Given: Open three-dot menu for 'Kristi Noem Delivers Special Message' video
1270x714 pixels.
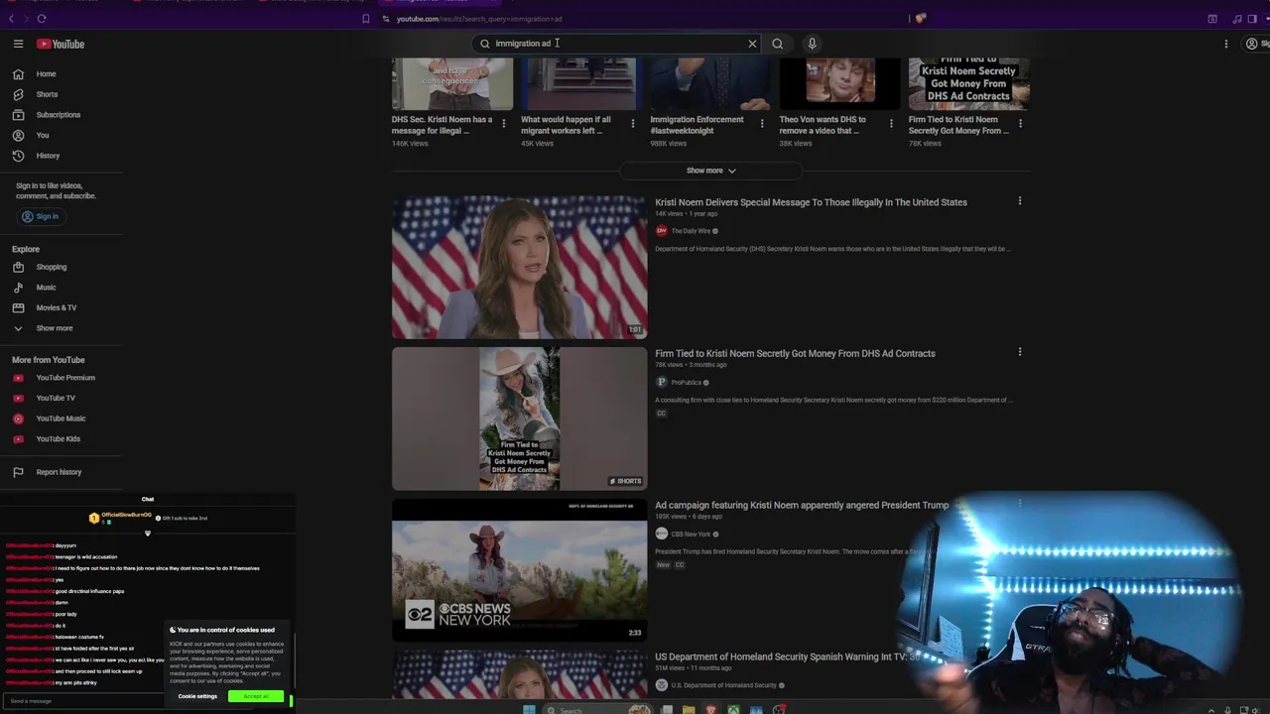Looking at the screenshot, I should tap(1019, 201).
